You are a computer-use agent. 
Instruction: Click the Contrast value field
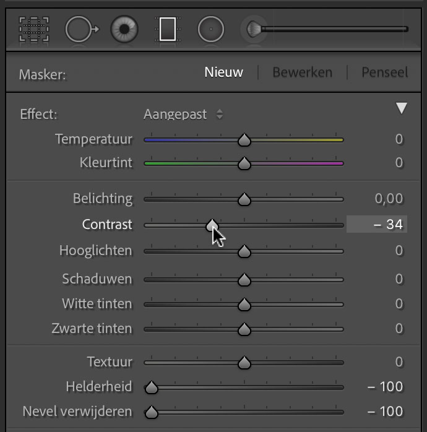(377, 224)
